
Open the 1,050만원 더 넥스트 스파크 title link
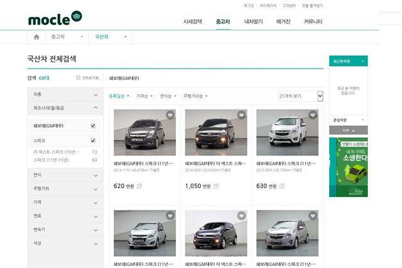point(215,164)
